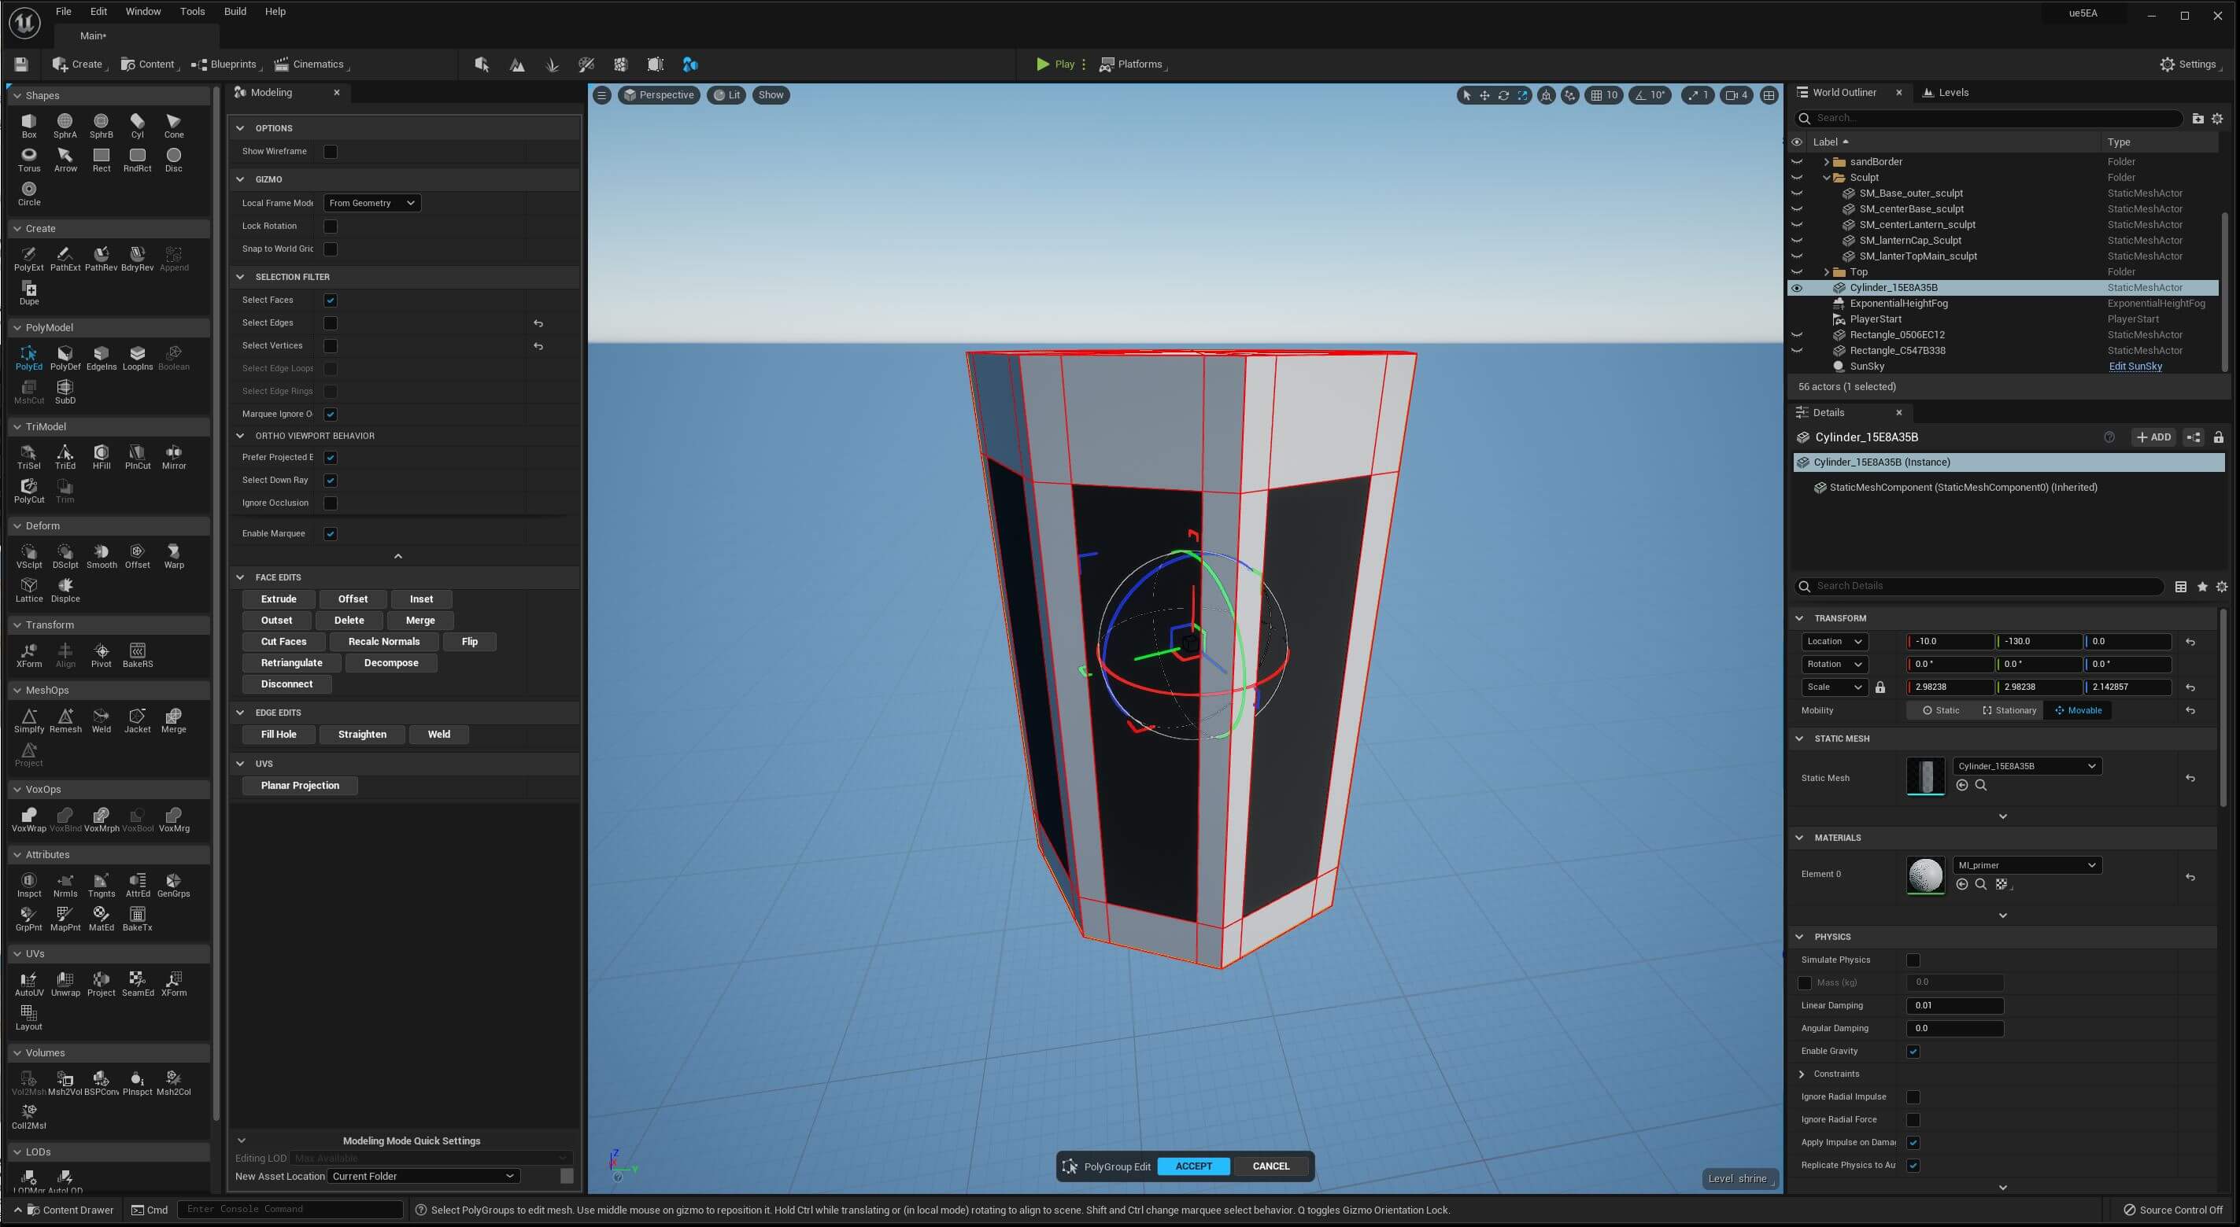Select the AutoUV tool
2240x1227 pixels.
coord(28,983)
